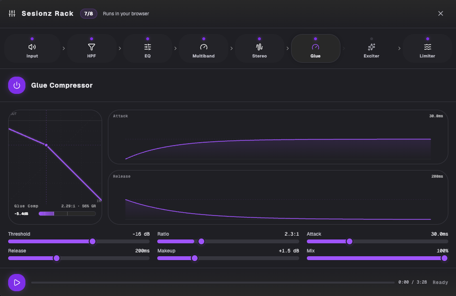Toggle the Glue Compressor power button

(17, 85)
